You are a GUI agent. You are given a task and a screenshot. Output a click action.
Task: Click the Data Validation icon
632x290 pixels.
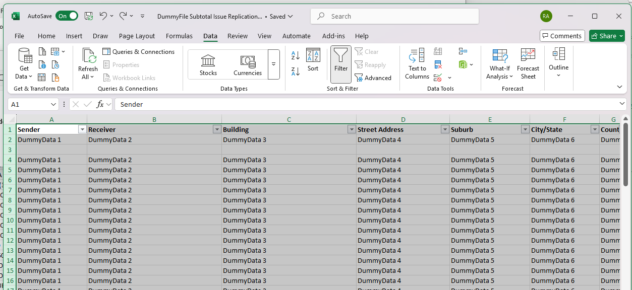coord(438,78)
